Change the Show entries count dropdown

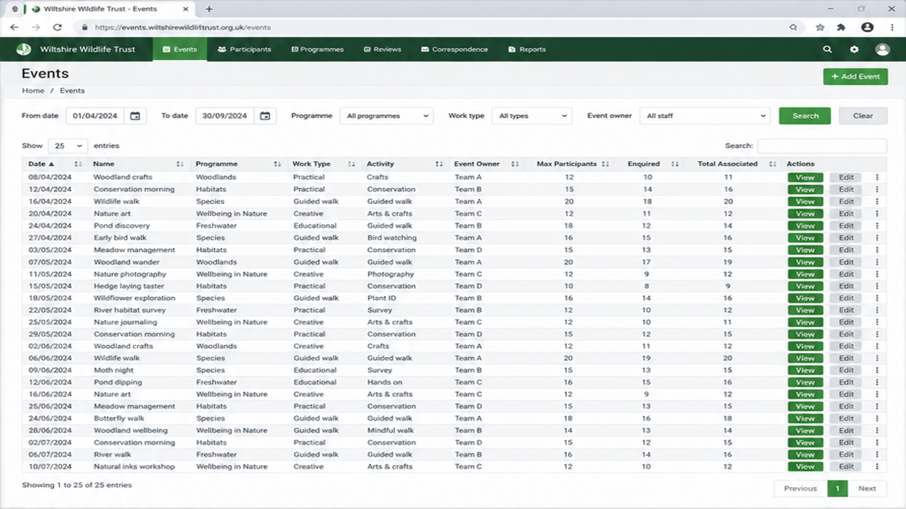pyautogui.click(x=68, y=146)
